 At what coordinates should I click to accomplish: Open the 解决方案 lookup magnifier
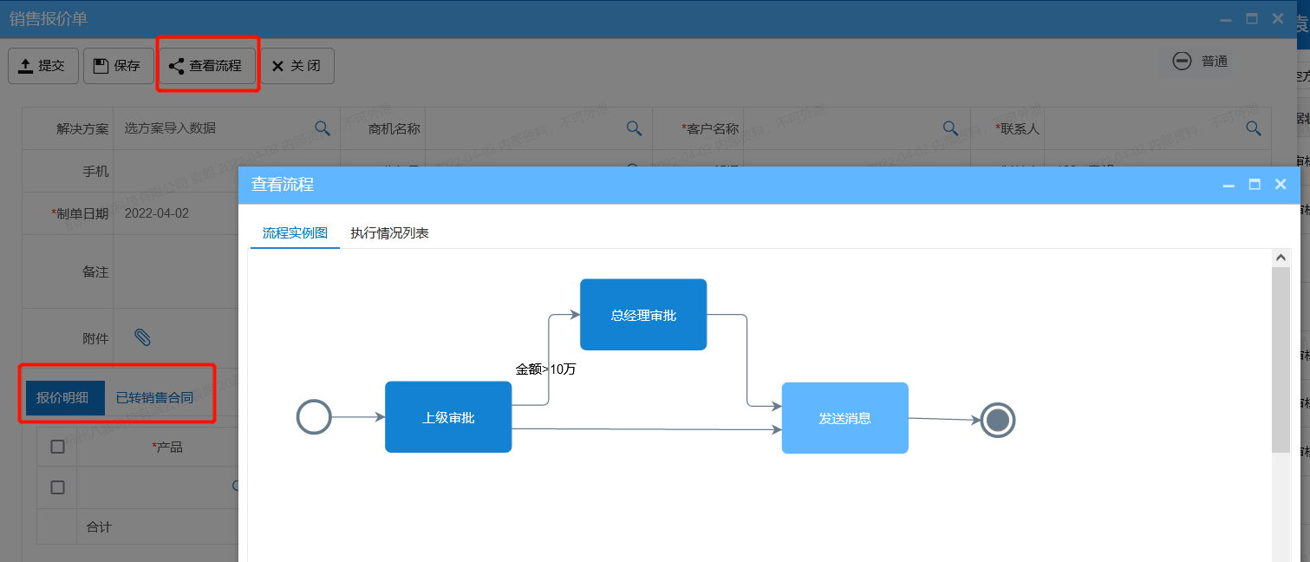323,127
